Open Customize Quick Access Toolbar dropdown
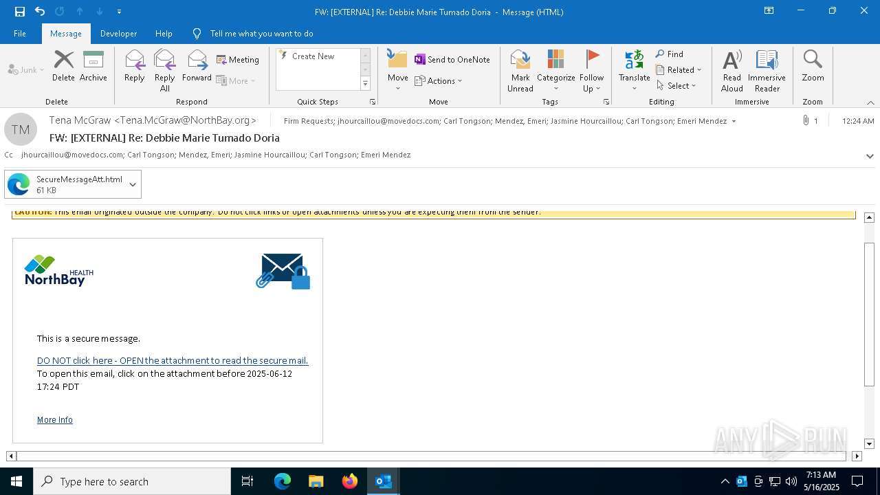 (x=119, y=12)
